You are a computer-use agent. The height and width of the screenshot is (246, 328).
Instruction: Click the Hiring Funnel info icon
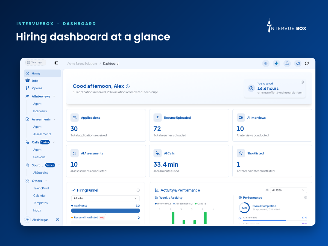138,190
